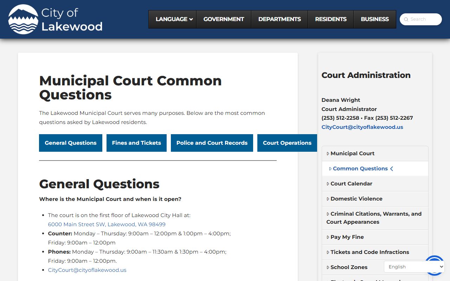
Task: Click the Municipal Court Common Questions heading
Action: coord(130,88)
